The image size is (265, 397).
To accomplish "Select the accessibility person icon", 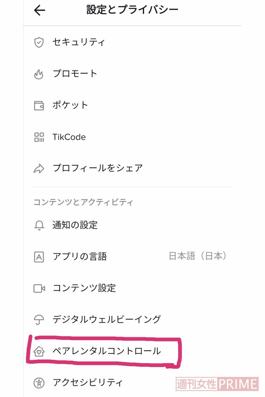I will point(38,382).
